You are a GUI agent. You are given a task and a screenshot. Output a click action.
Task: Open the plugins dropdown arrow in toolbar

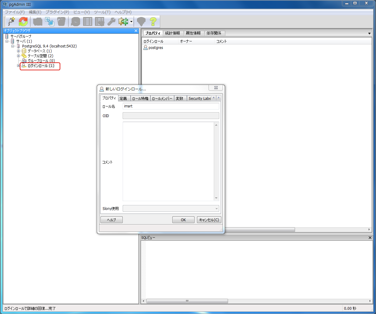pyautogui.click(x=131, y=22)
